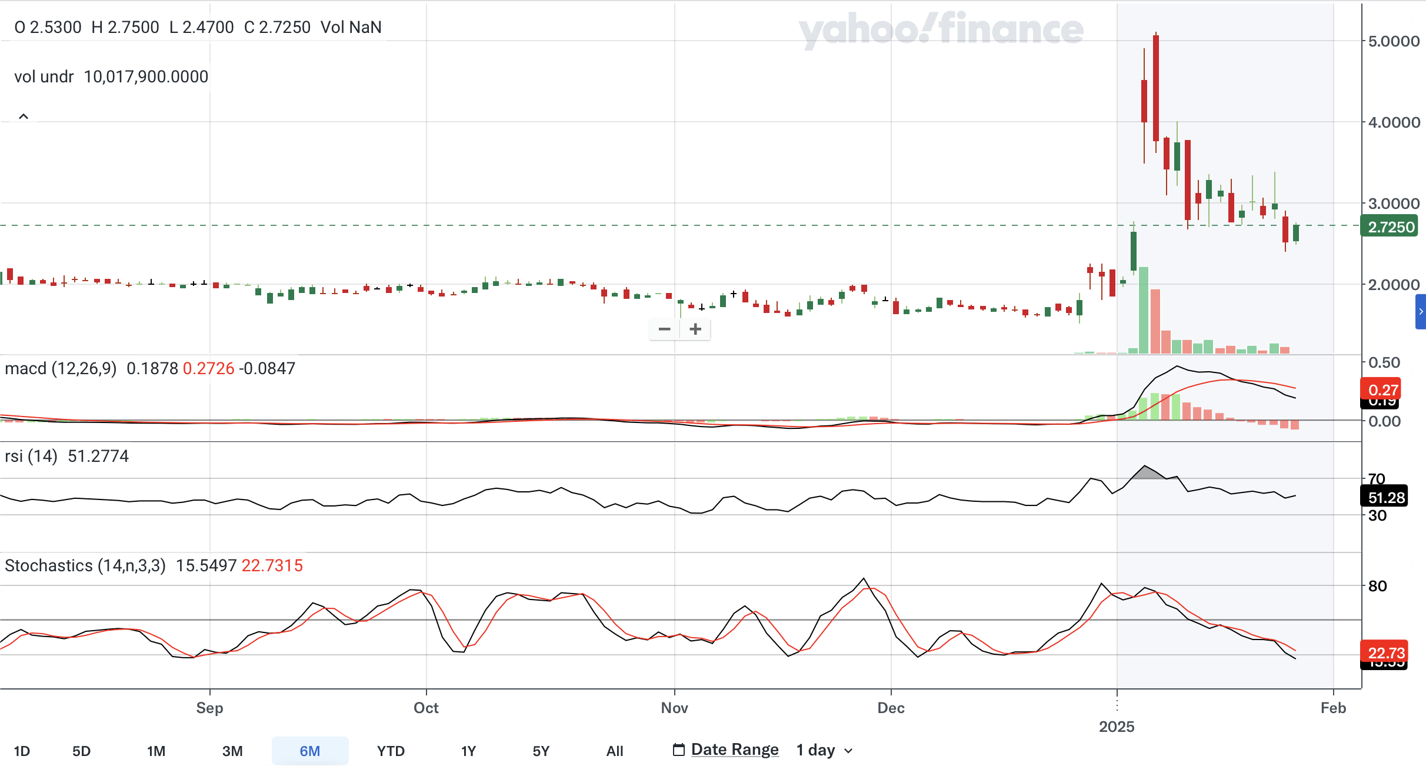Collapse the indicator legend with the ^ arrow
1426x766 pixels.
click(24, 115)
